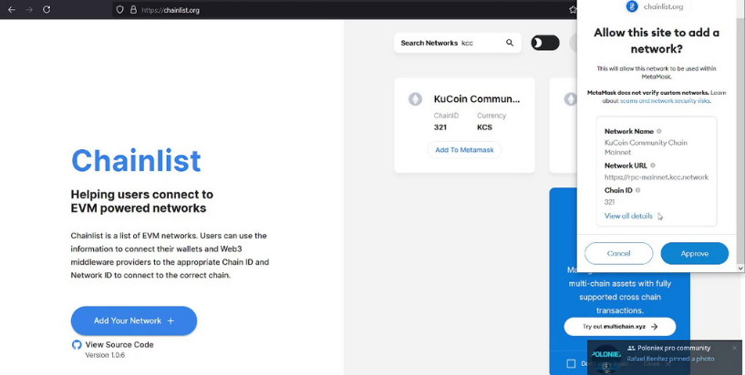
Task: Click the arrow icon on multichain.xyz button
Action: click(654, 327)
